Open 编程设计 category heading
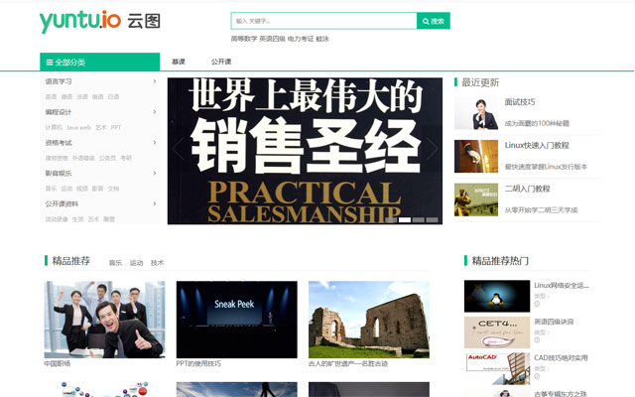The image size is (635, 397). (x=59, y=112)
